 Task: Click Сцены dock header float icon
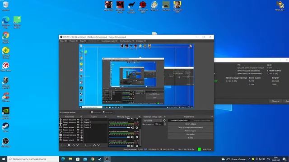click(106, 117)
